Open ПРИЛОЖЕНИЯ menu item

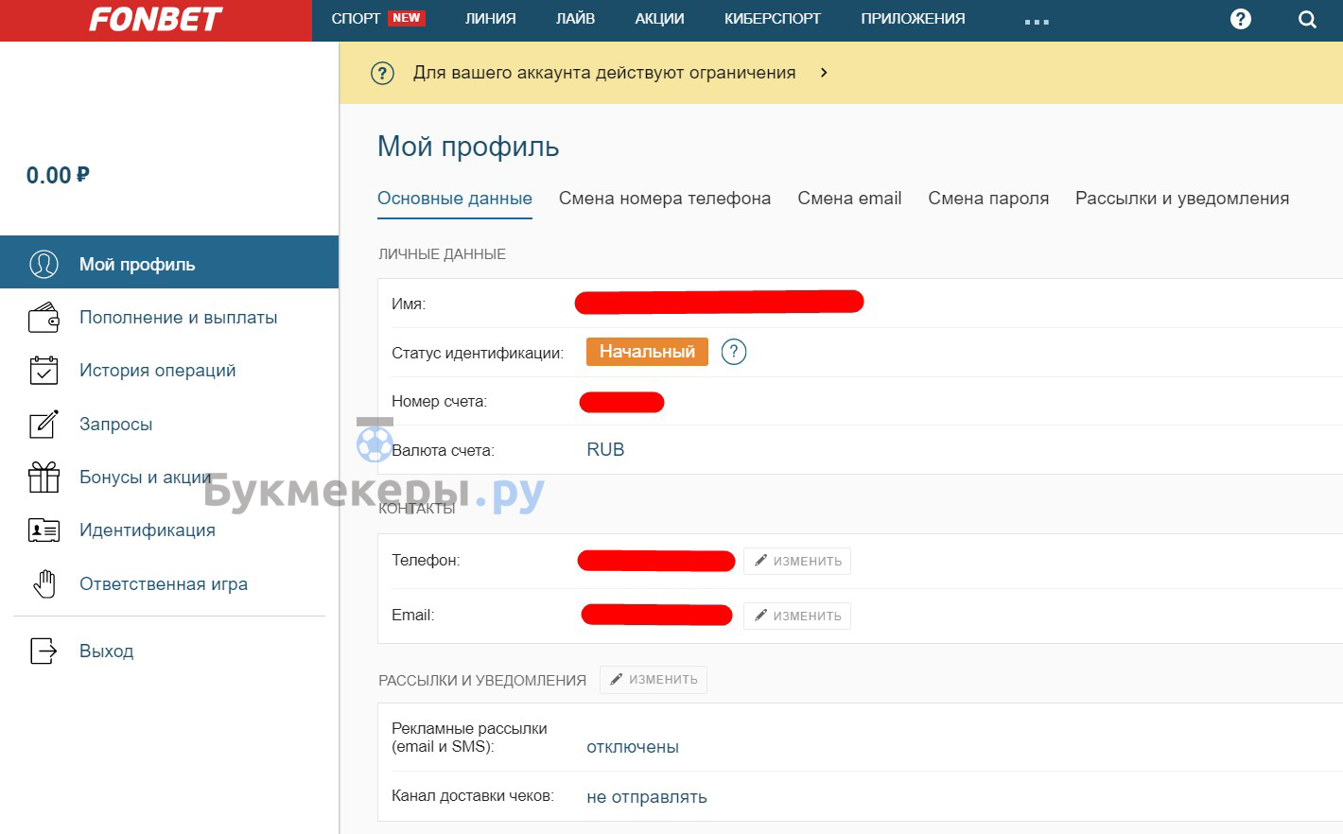pos(913,19)
